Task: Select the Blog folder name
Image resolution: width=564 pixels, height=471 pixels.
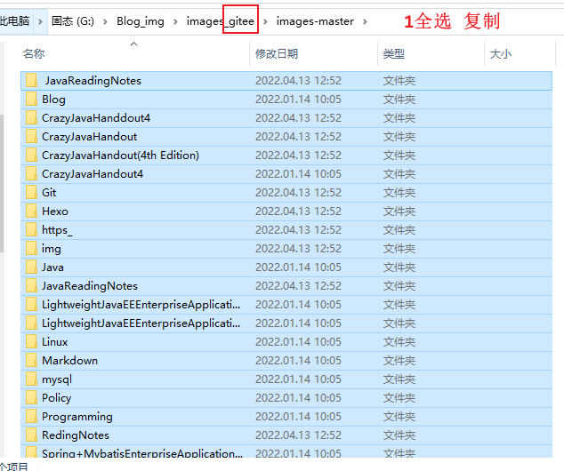Action: [53, 100]
